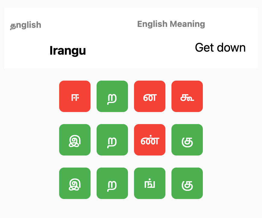Select the green கு tile in the middle row

pyautogui.click(x=187, y=140)
